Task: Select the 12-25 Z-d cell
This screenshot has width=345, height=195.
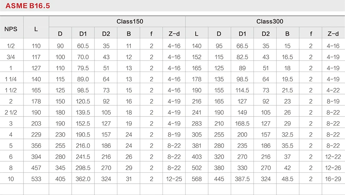Action: click(x=174, y=179)
